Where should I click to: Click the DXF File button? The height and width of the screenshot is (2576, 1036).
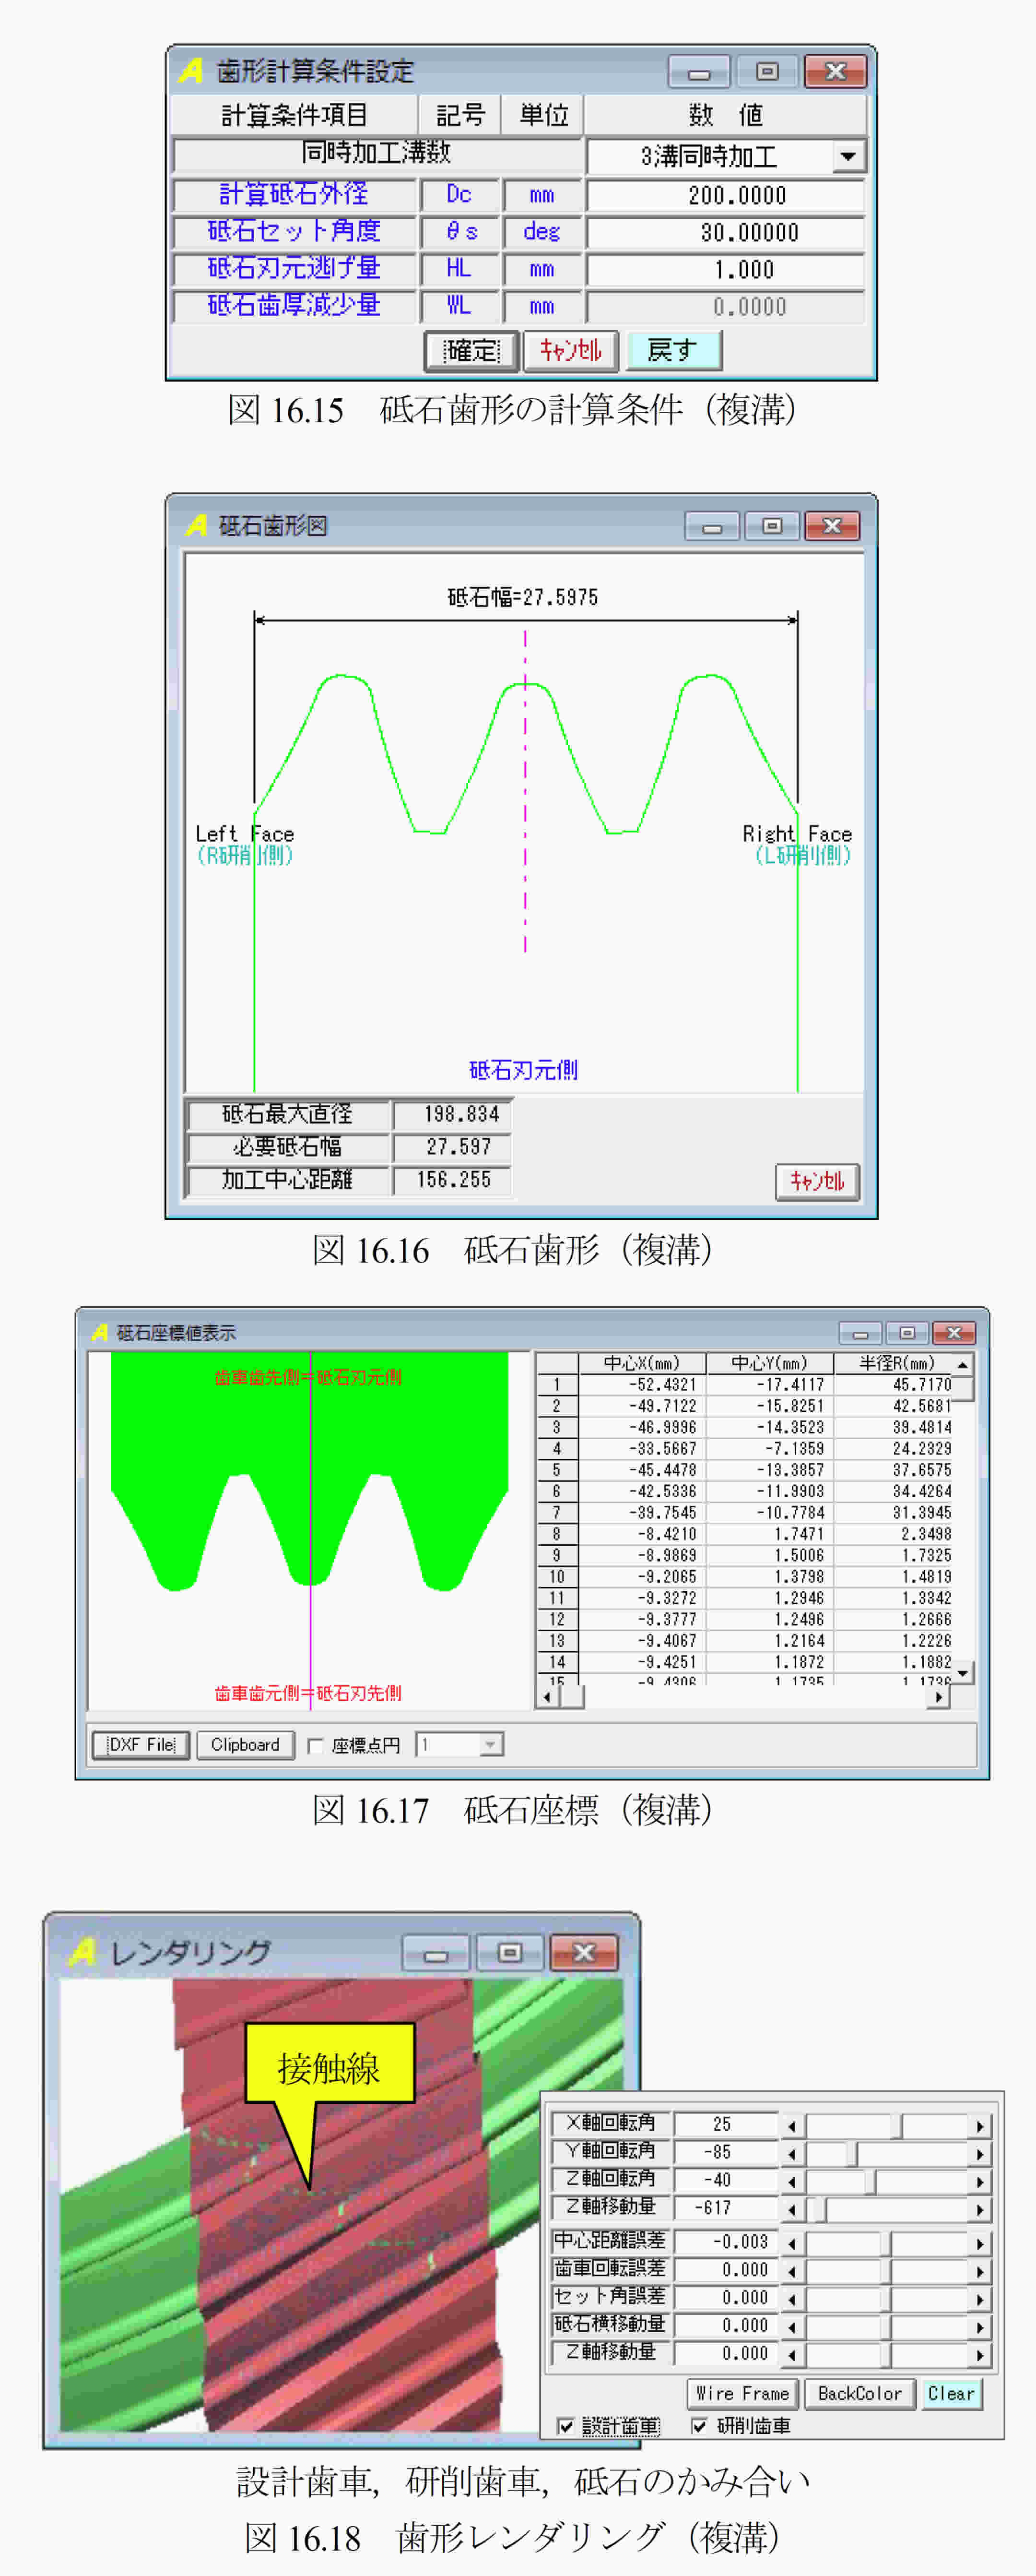(x=141, y=1745)
